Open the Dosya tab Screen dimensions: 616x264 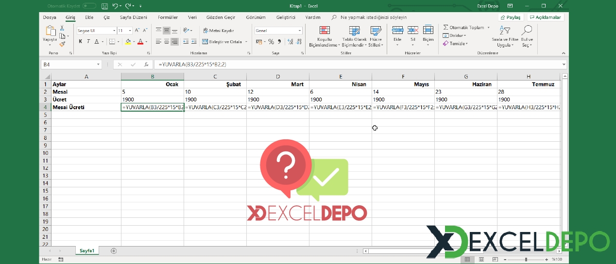[50, 17]
